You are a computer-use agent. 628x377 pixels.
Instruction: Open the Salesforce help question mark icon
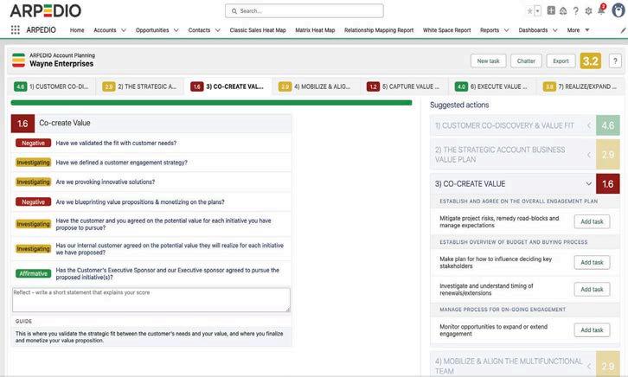click(575, 11)
